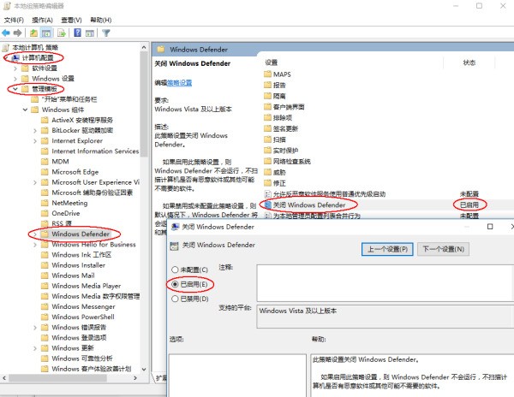Select the 计算机配置 tree node
The width and height of the screenshot is (514, 397).
(38, 58)
